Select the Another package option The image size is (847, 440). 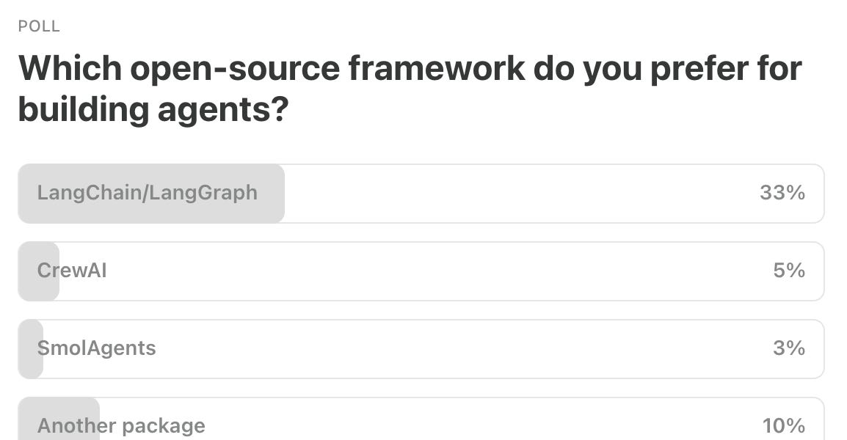pyautogui.click(x=422, y=425)
